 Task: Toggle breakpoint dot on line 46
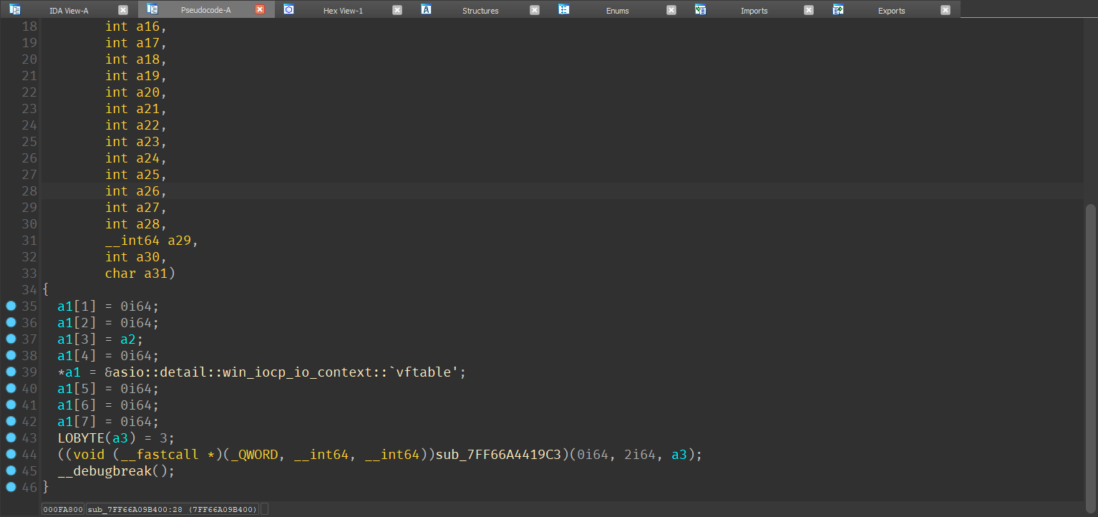[11, 487]
